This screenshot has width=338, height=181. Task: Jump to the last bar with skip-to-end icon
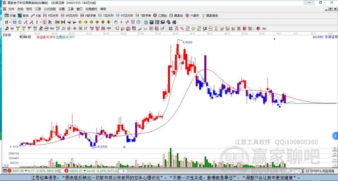(x=63, y=22)
